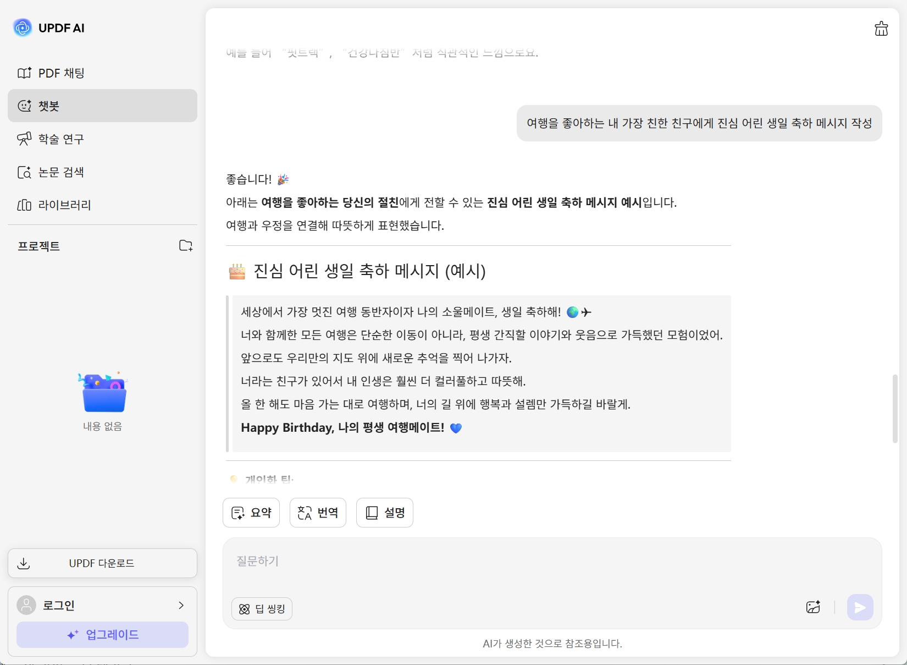Open the PDF 채팅 section
This screenshot has width=907, height=665.
[61, 73]
